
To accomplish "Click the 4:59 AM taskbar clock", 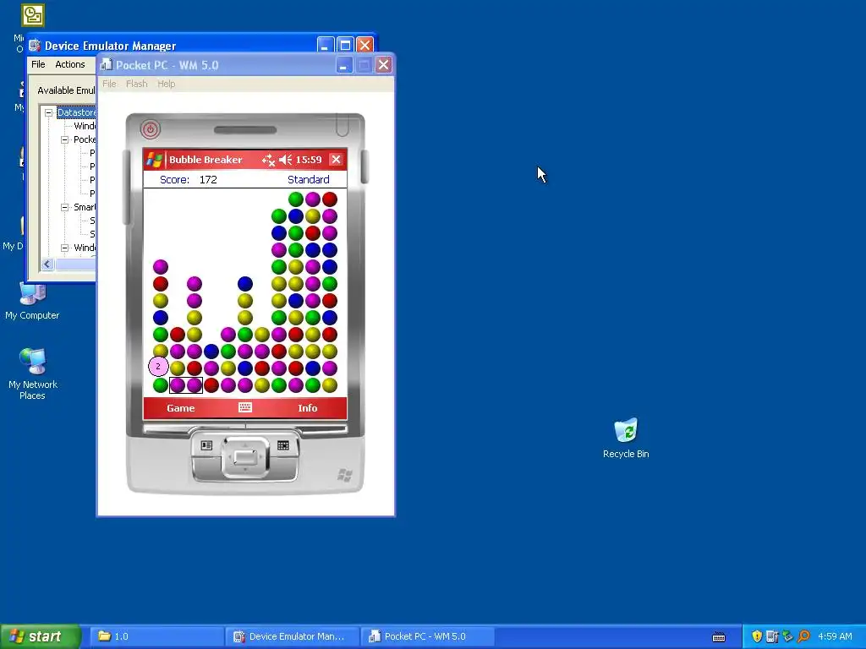I will click(x=835, y=636).
